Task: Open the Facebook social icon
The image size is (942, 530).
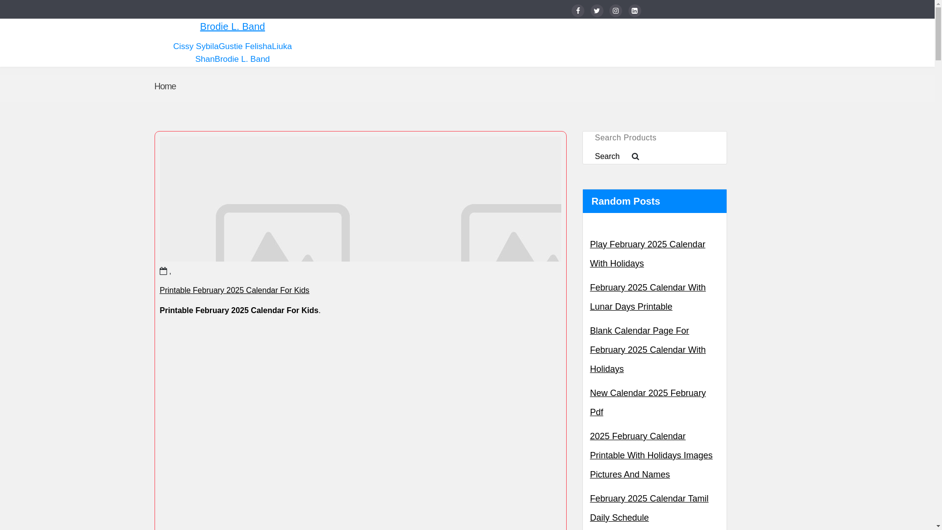Action: tap(577, 11)
